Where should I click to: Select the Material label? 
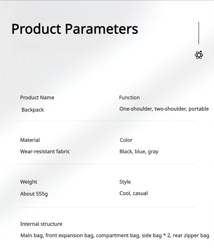tap(30, 140)
